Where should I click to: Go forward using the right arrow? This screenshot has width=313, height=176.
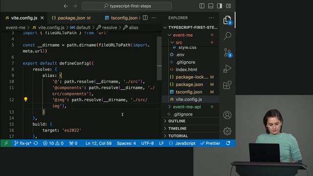74,6
